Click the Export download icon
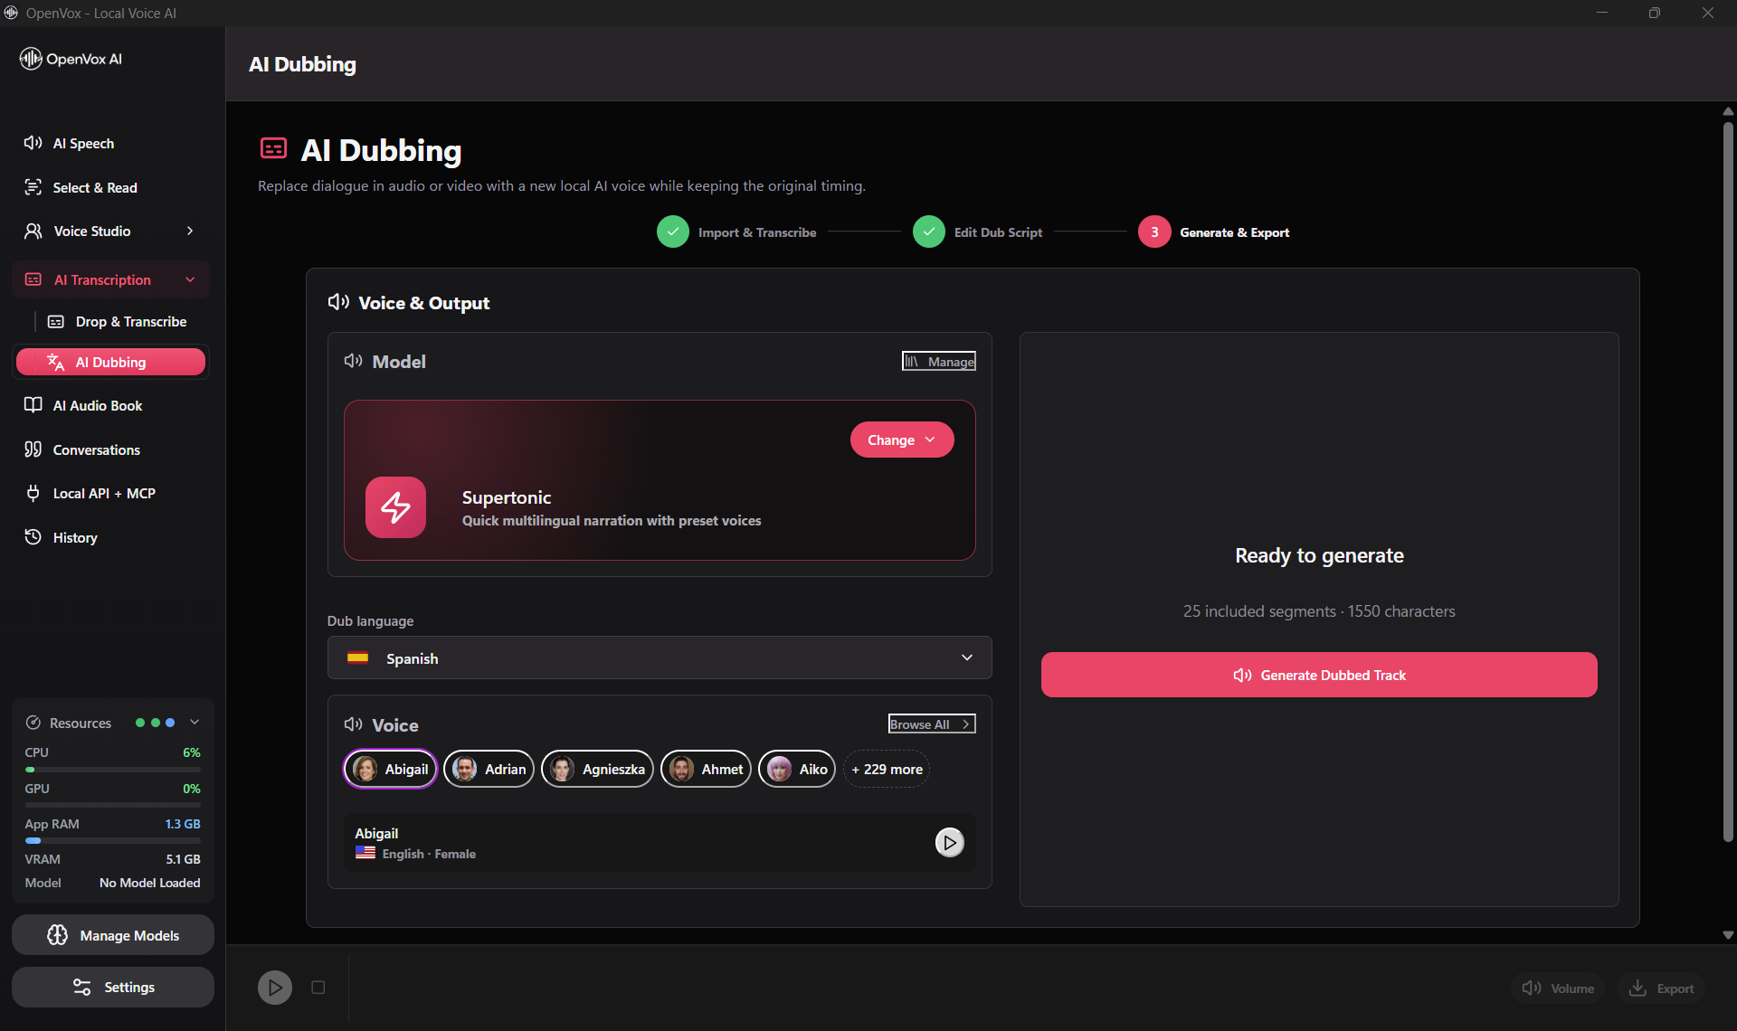This screenshot has width=1737, height=1031. pos(1637,988)
